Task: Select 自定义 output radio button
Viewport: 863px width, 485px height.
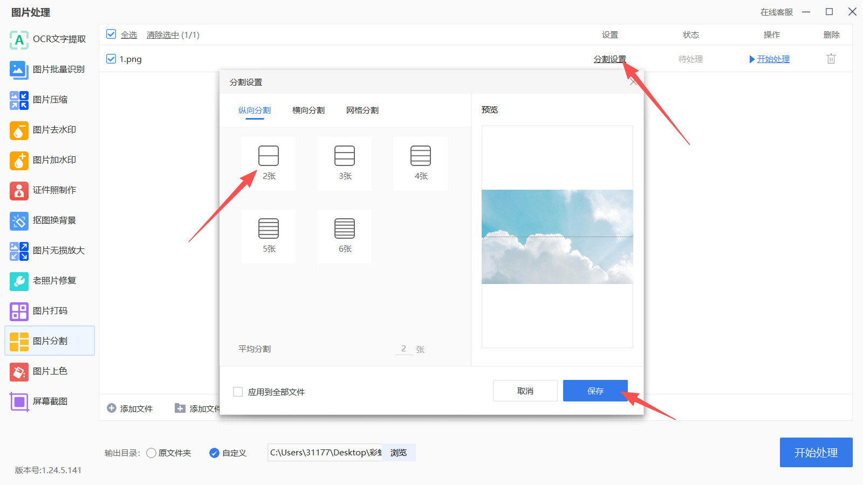Action: click(214, 453)
